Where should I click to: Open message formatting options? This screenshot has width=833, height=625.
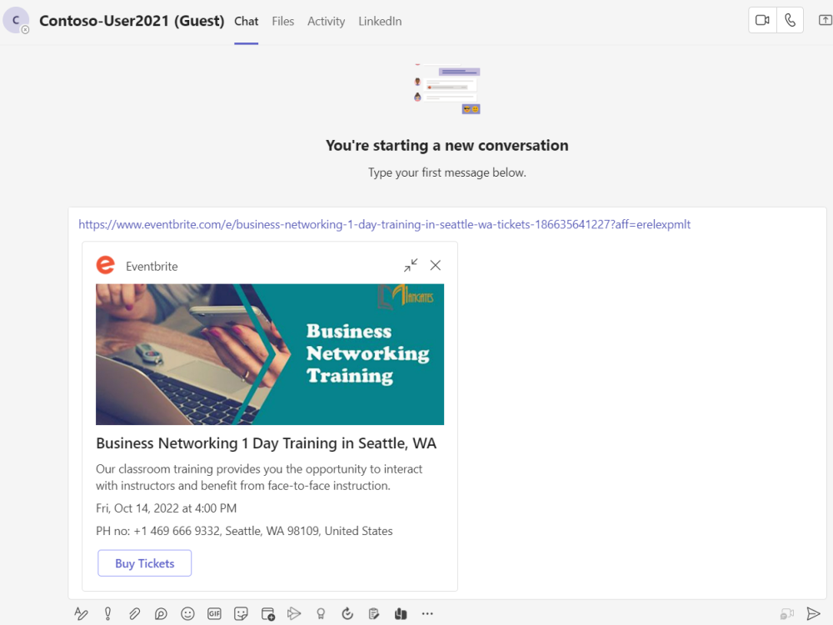coord(81,613)
